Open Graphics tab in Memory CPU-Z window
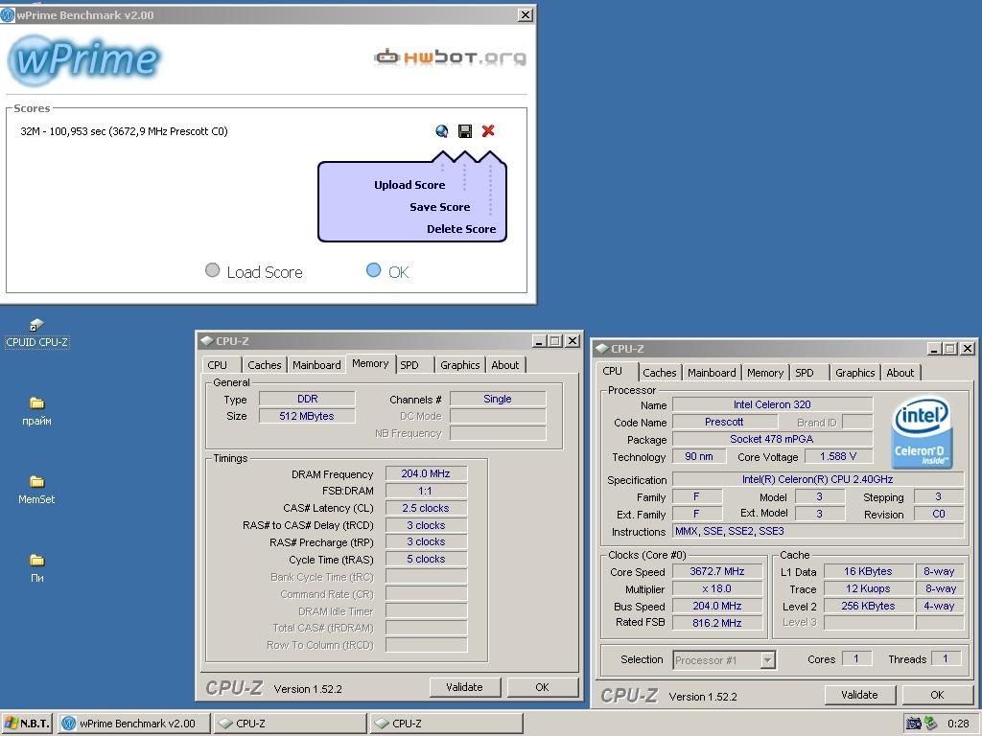The width and height of the screenshot is (982, 736). (x=459, y=365)
